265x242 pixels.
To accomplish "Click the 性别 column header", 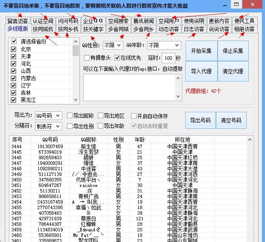I will tap(118, 140).
